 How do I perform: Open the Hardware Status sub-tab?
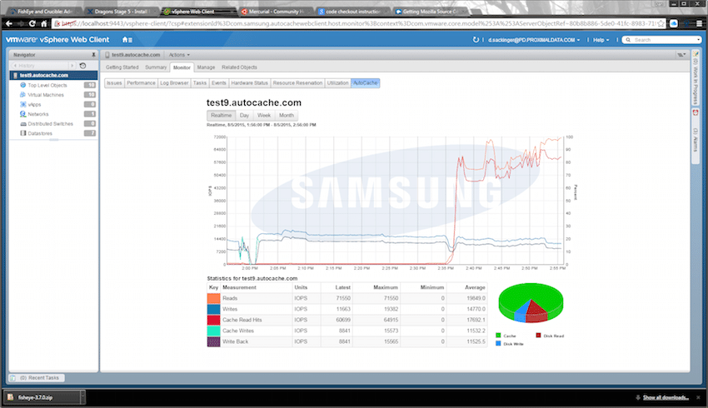[x=249, y=83]
